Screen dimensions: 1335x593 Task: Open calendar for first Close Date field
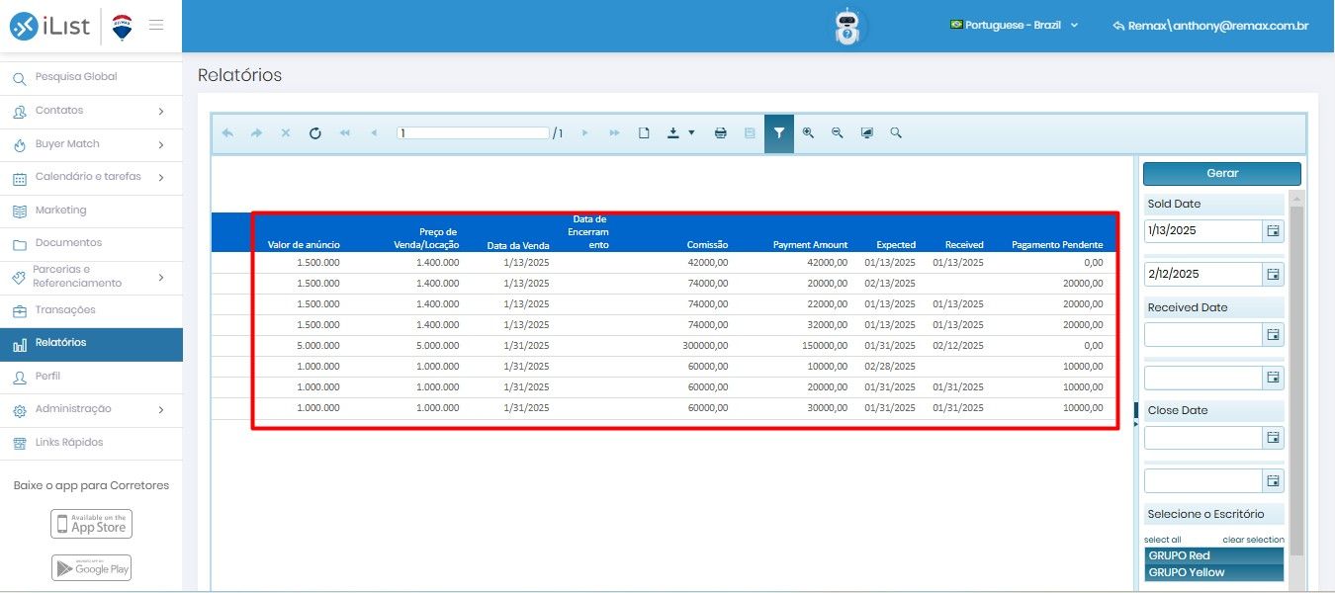pos(1274,437)
